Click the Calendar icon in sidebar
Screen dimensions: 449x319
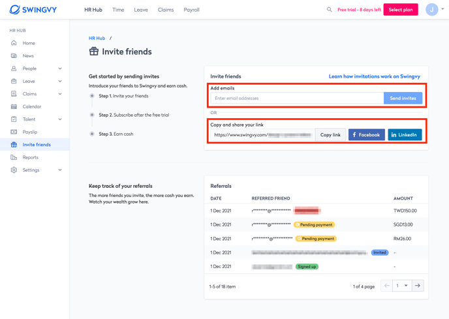point(14,106)
